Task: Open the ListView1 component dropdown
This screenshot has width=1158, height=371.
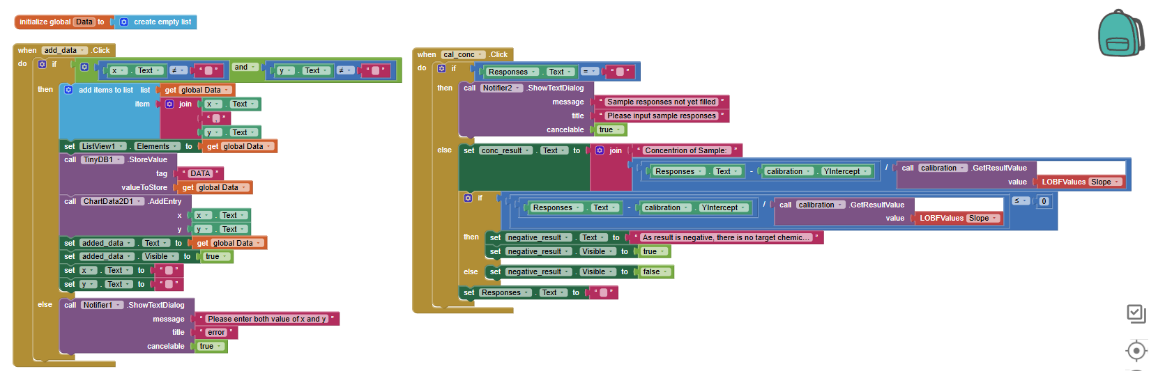Action: (x=102, y=146)
